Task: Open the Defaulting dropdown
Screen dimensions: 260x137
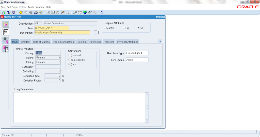Action: [59, 71]
